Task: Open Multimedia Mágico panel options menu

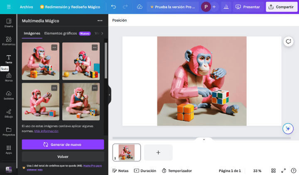Action: (x=100, y=21)
